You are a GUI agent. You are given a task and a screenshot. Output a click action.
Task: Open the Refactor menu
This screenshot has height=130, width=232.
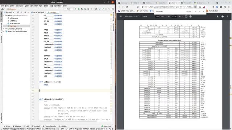pos(34,6)
